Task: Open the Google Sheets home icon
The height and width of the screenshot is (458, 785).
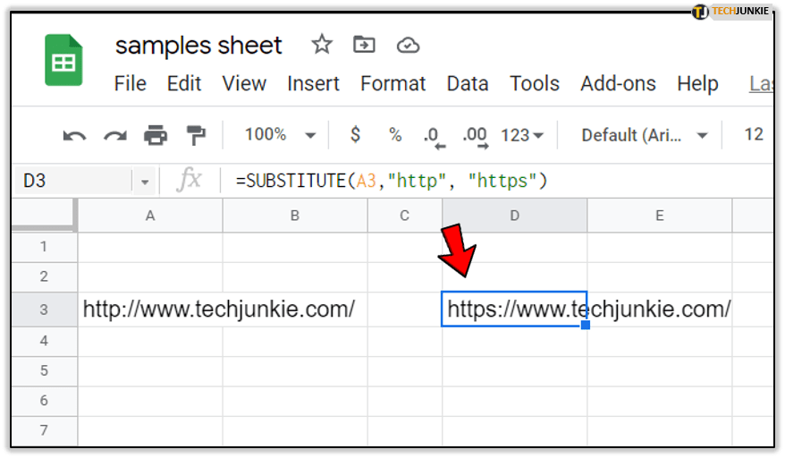Action: (x=63, y=60)
